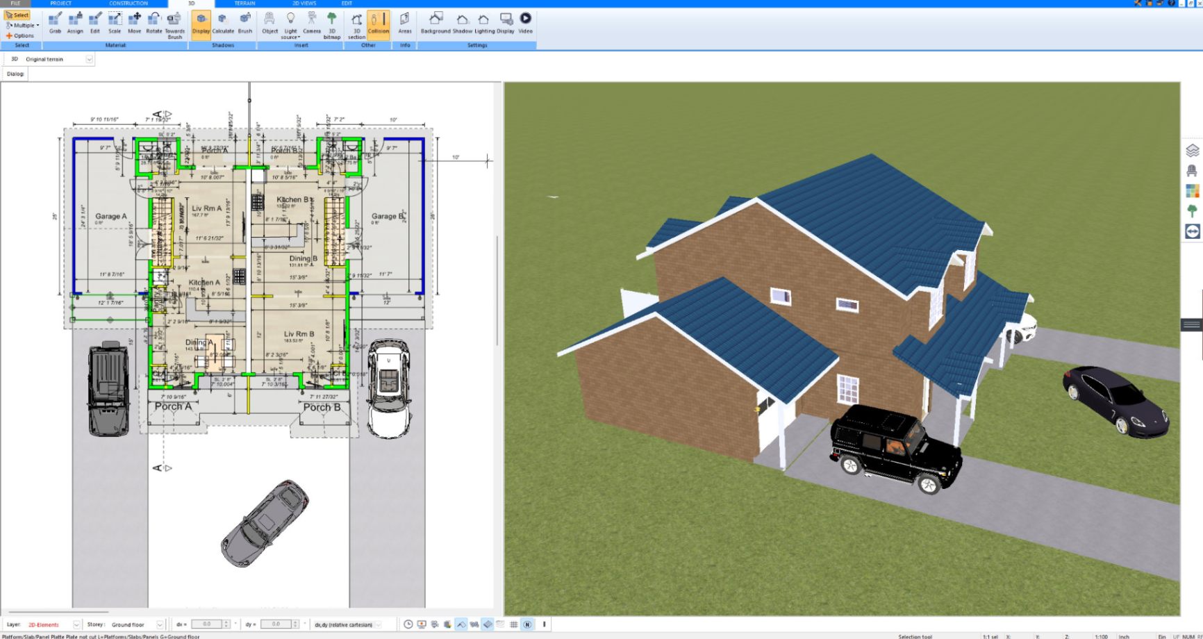Switch to the CONSTRUCTION tab

pyautogui.click(x=128, y=3)
